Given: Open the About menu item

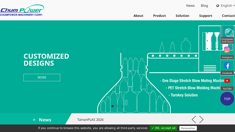Looking at the screenshot, I should coord(138,16).
